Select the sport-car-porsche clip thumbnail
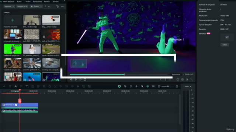This screenshot has width=236, height=132. [x=51, y=49]
